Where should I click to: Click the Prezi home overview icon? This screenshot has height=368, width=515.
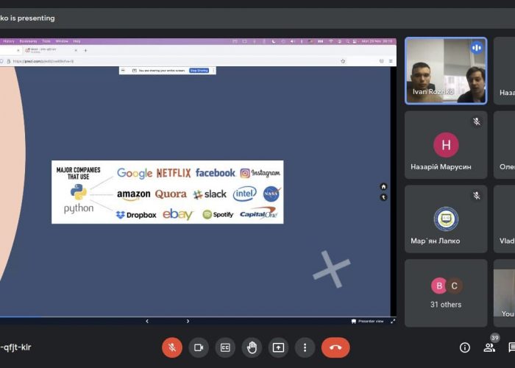click(x=383, y=187)
